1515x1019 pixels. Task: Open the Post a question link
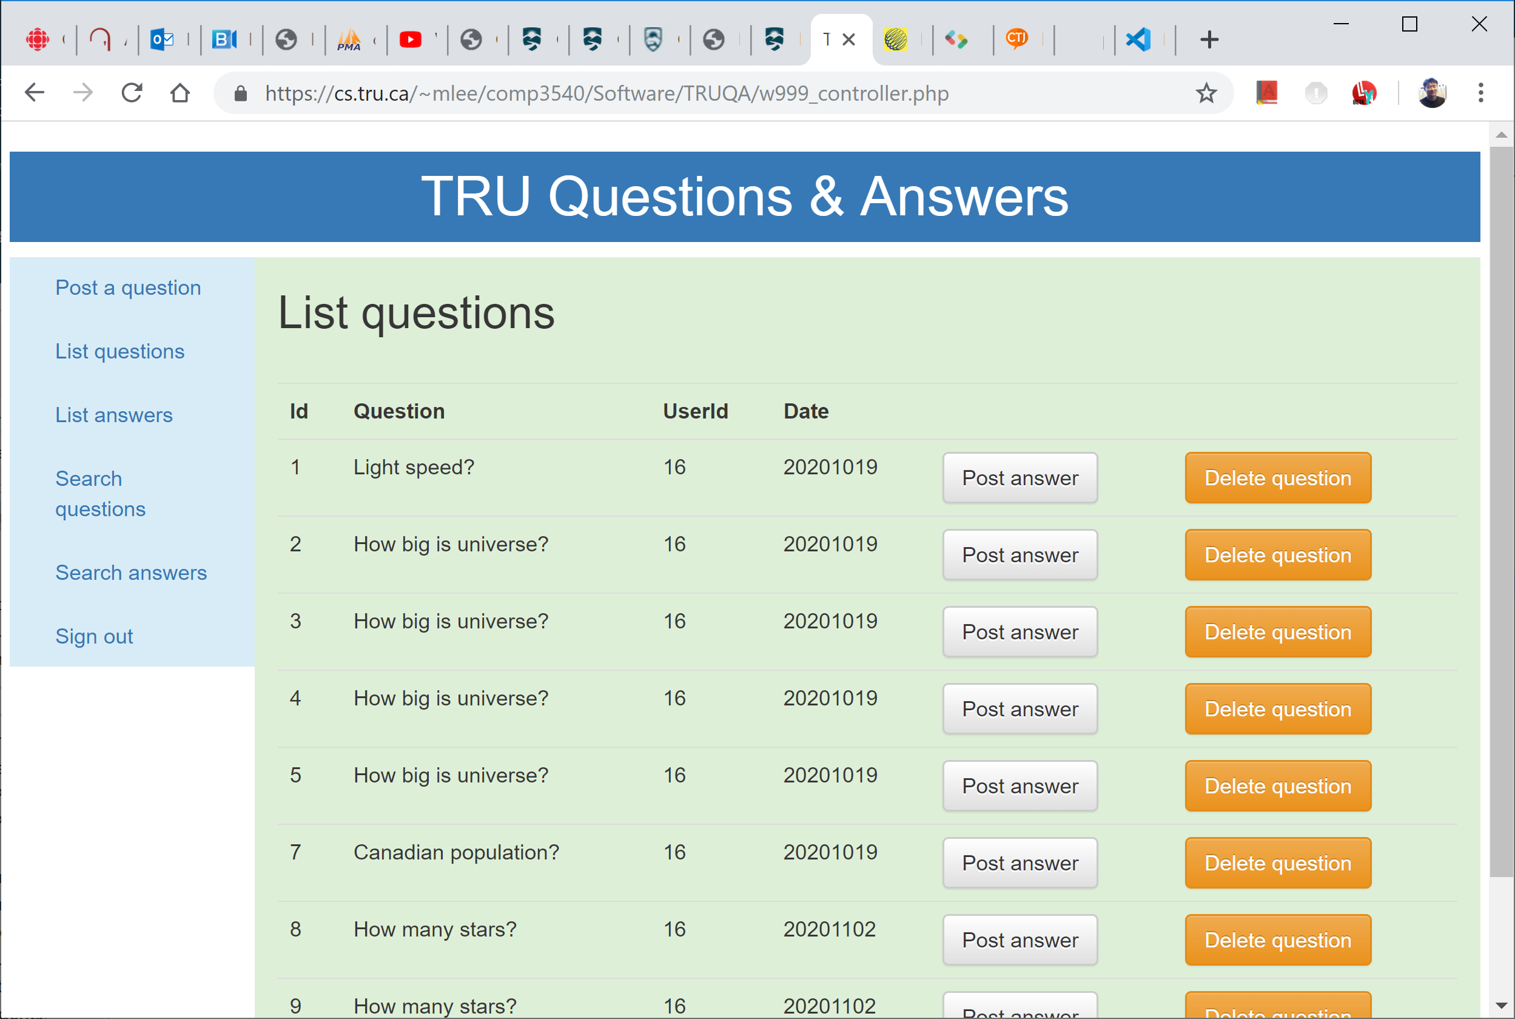pyautogui.click(x=128, y=288)
